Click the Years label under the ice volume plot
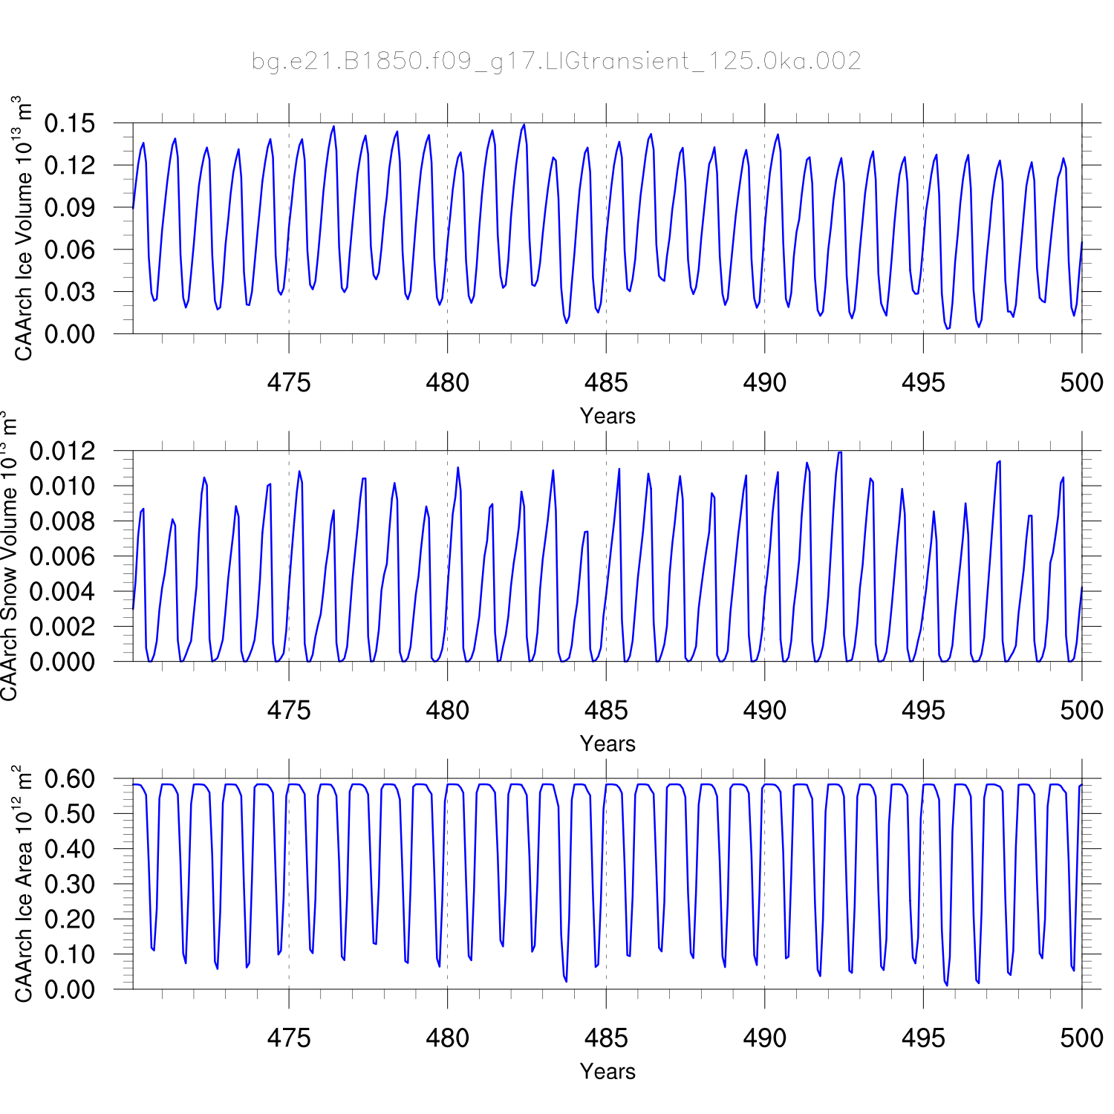 [x=608, y=416]
